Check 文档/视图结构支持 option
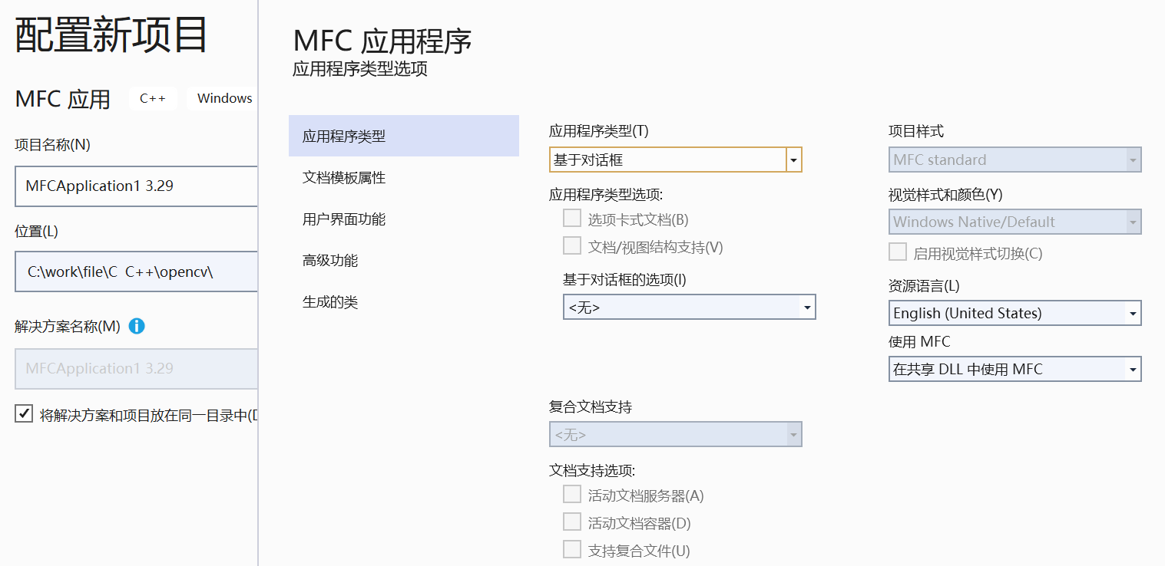The image size is (1165, 566). click(571, 245)
